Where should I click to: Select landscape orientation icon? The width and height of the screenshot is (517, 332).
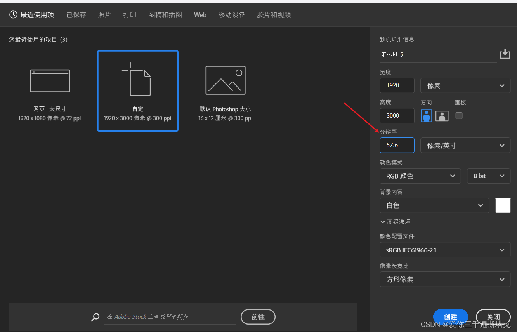click(x=442, y=116)
